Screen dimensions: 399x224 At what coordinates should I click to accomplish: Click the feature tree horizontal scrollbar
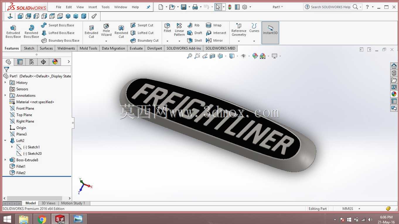point(35,198)
